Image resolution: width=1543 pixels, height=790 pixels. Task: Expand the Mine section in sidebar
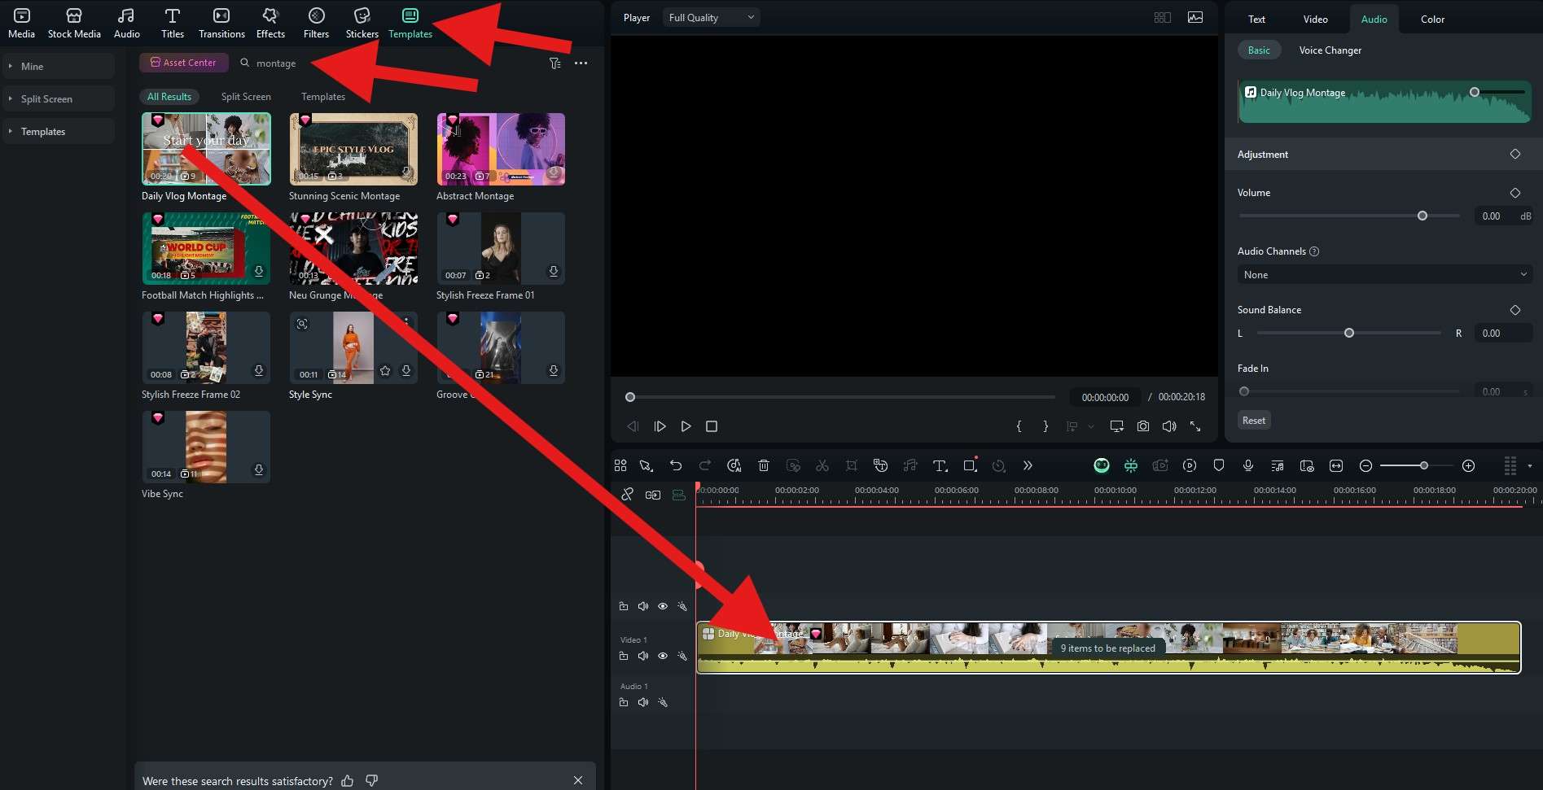pos(33,66)
